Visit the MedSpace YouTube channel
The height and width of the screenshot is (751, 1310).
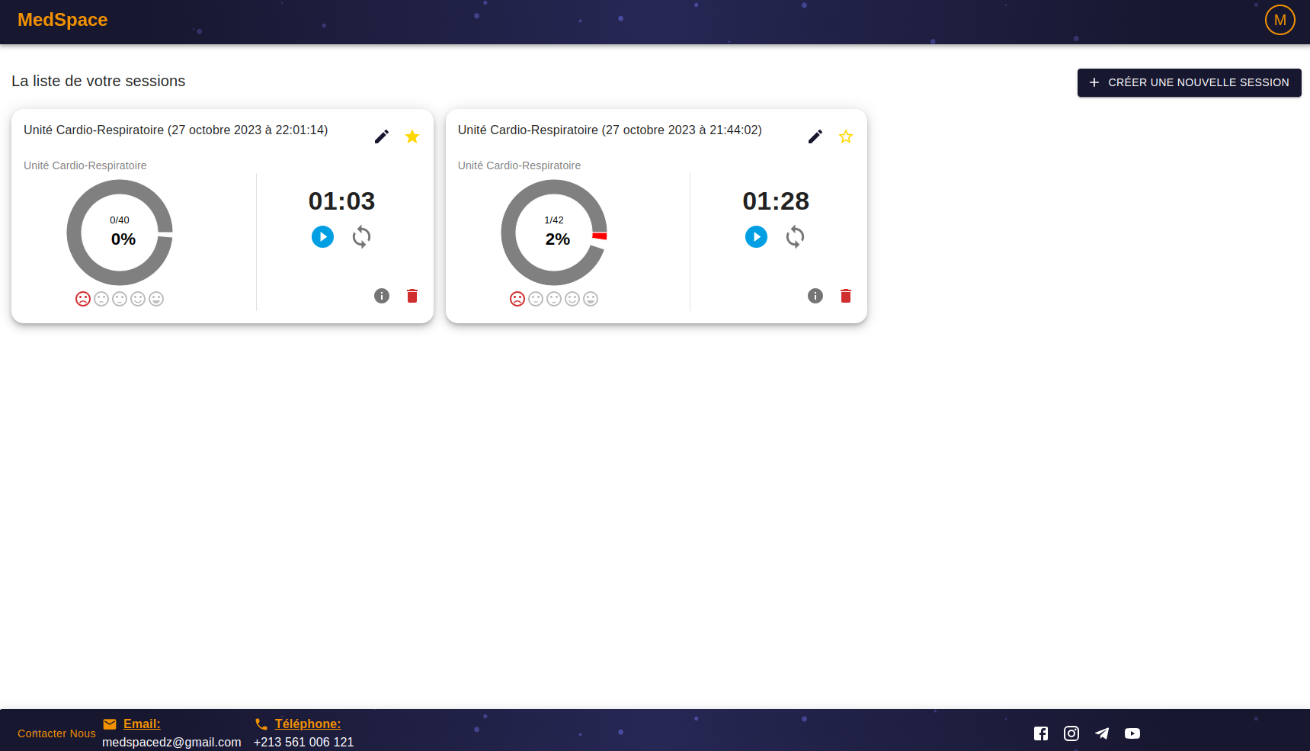pos(1132,733)
